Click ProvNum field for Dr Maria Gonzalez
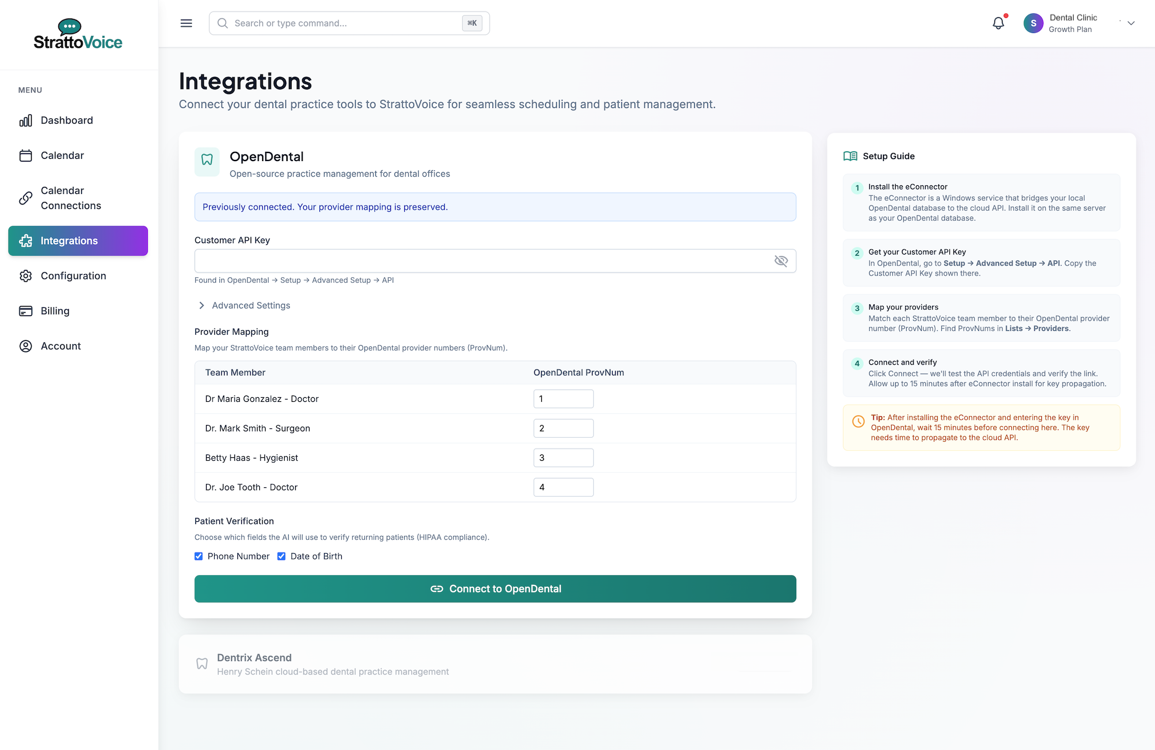 pyautogui.click(x=564, y=399)
